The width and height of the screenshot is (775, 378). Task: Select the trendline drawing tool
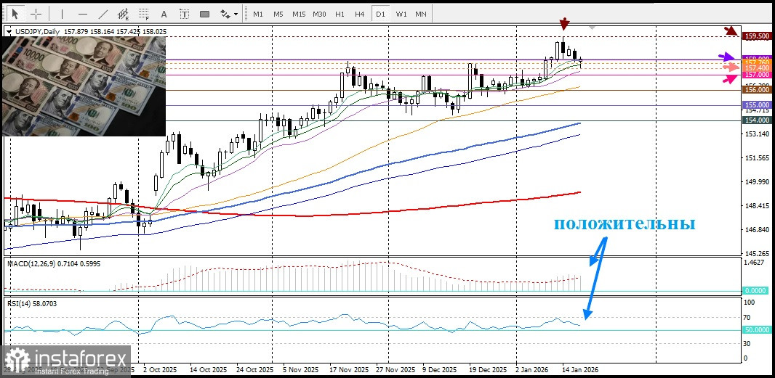(103, 14)
